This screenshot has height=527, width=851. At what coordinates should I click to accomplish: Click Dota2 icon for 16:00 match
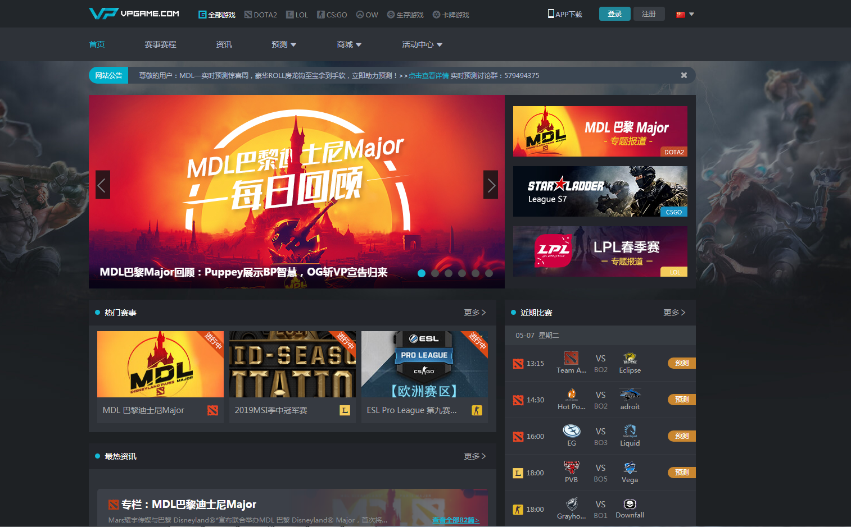click(x=518, y=437)
